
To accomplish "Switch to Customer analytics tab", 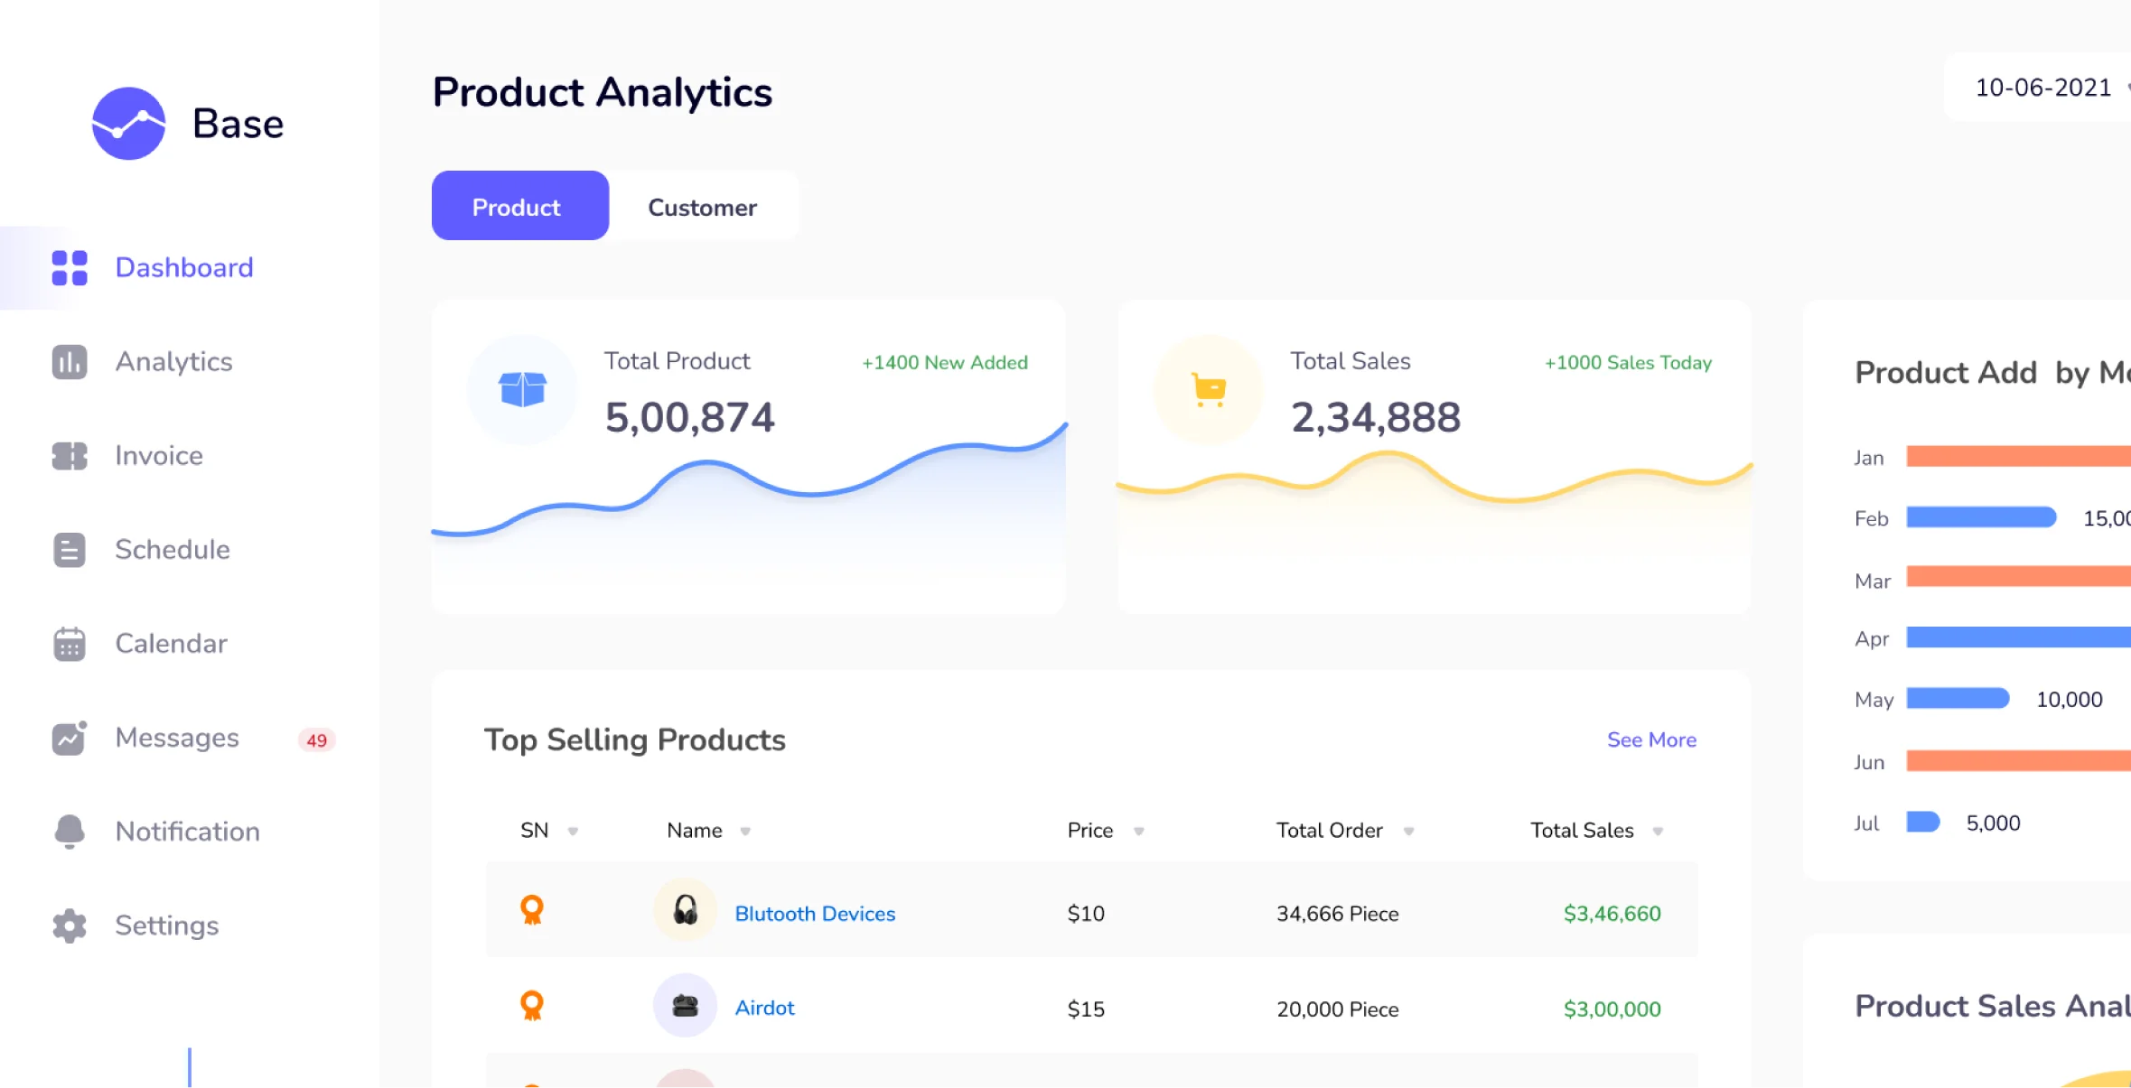I will click(x=703, y=205).
